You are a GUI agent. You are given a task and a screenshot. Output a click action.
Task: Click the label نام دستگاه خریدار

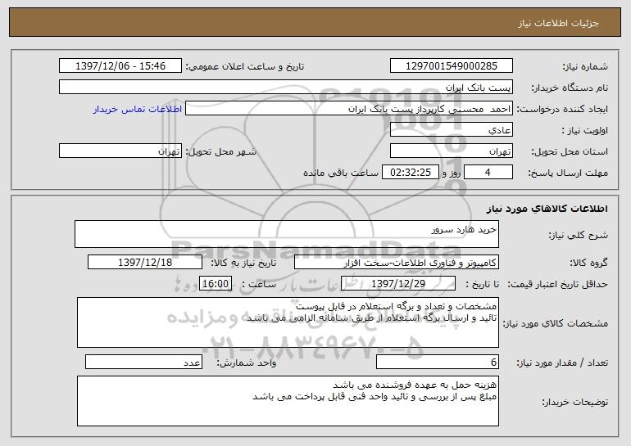tap(570, 88)
